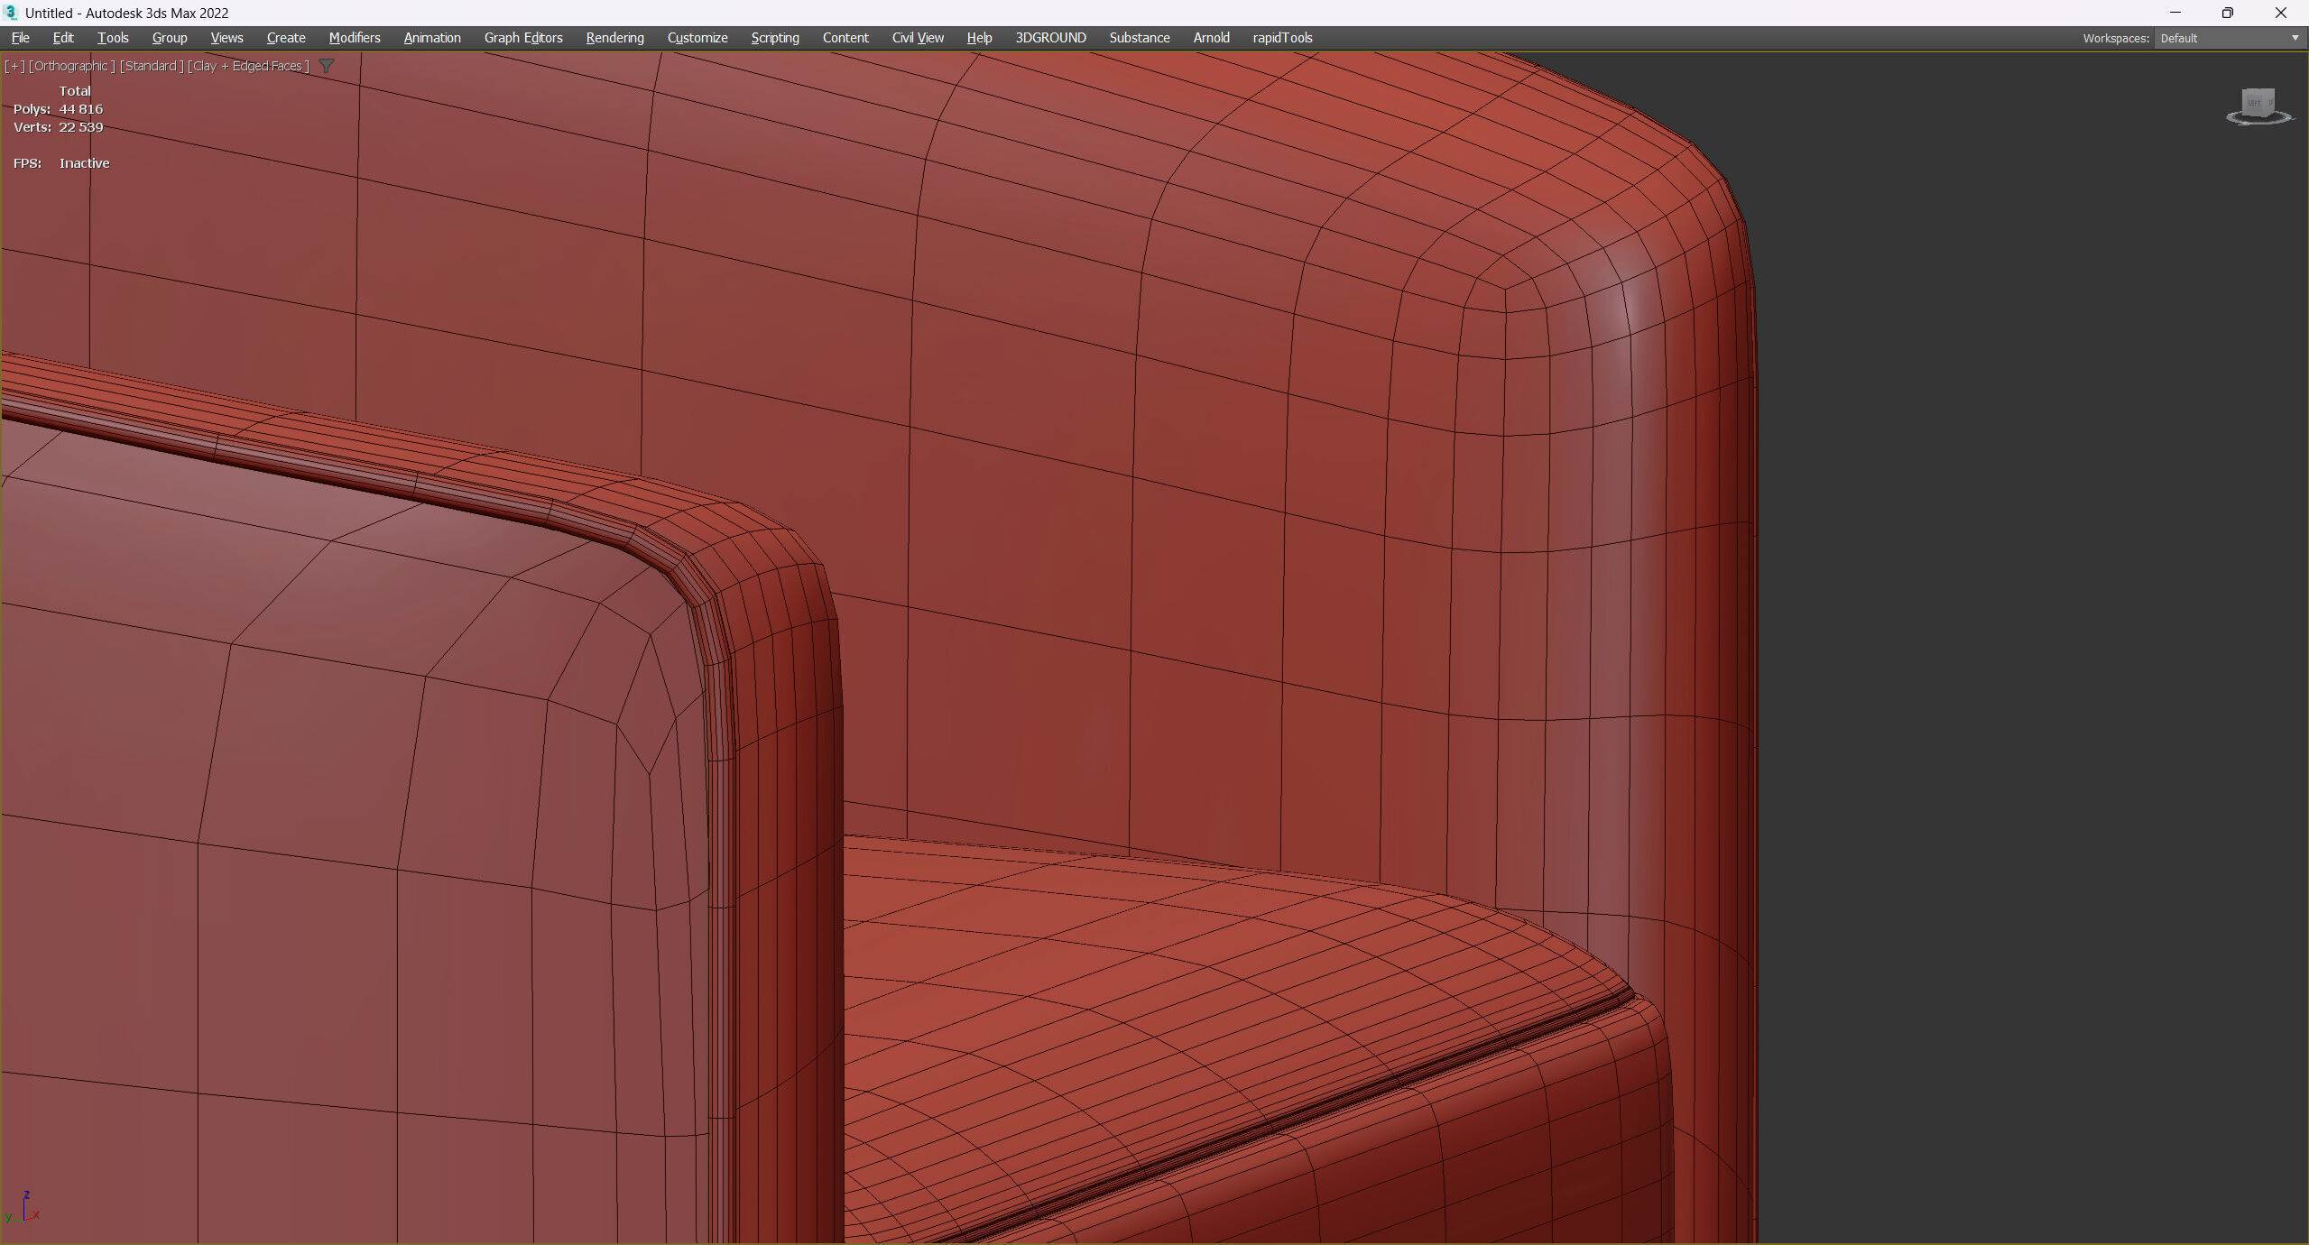
Task: Minimize the 3ds Max window
Action: pos(2175,13)
